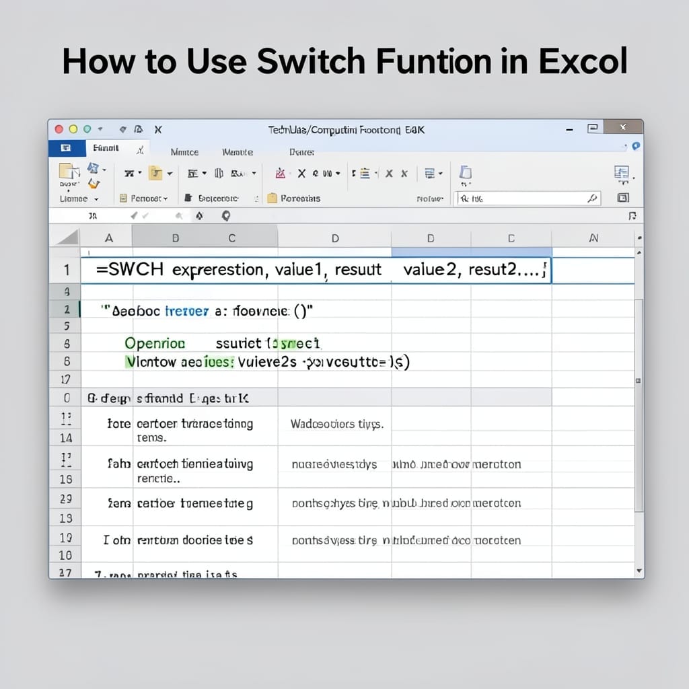This screenshot has height=689, width=689.
Task: Click the blue file icon tab
Action: click(67, 147)
